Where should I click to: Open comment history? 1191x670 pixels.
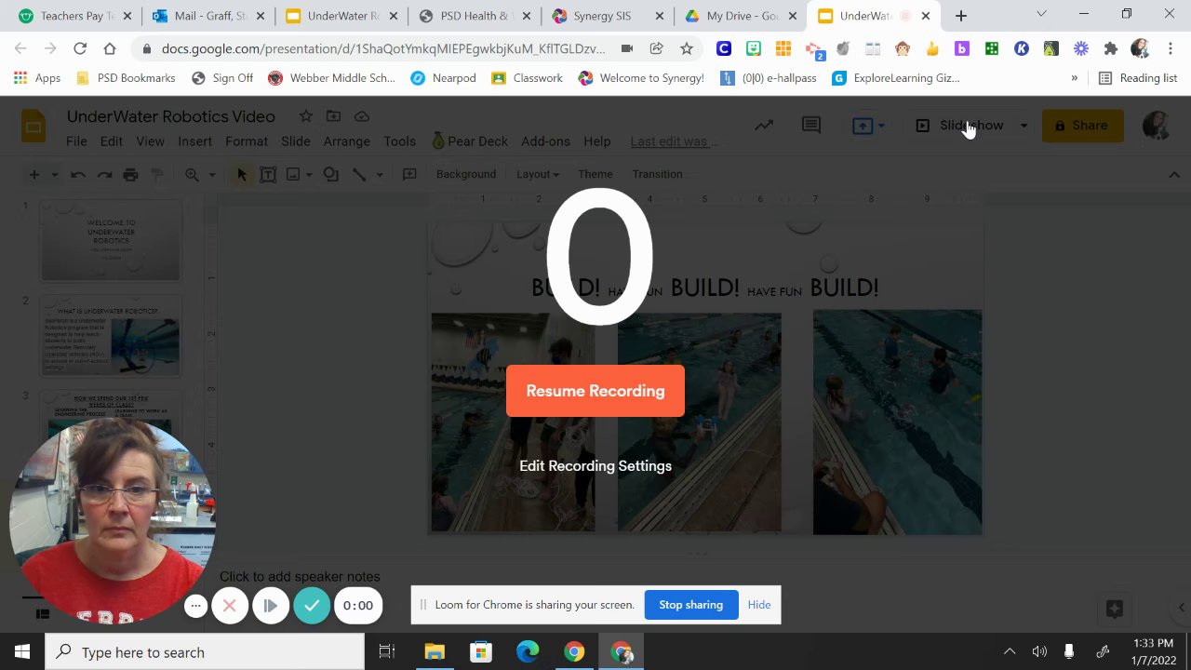811,126
